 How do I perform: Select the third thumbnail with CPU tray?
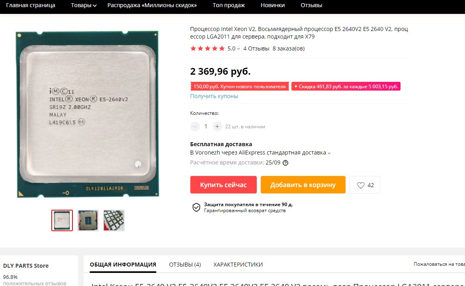[114, 220]
